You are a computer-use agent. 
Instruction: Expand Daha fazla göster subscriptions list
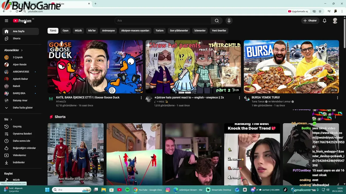click(21, 108)
